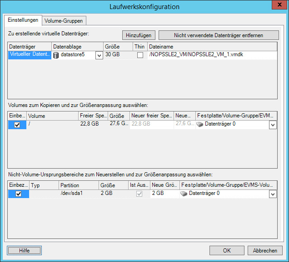Select the Virtueller Datenträger row cell
The height and width of the screenshot is (262, 289).
click(x=29, y=55)
